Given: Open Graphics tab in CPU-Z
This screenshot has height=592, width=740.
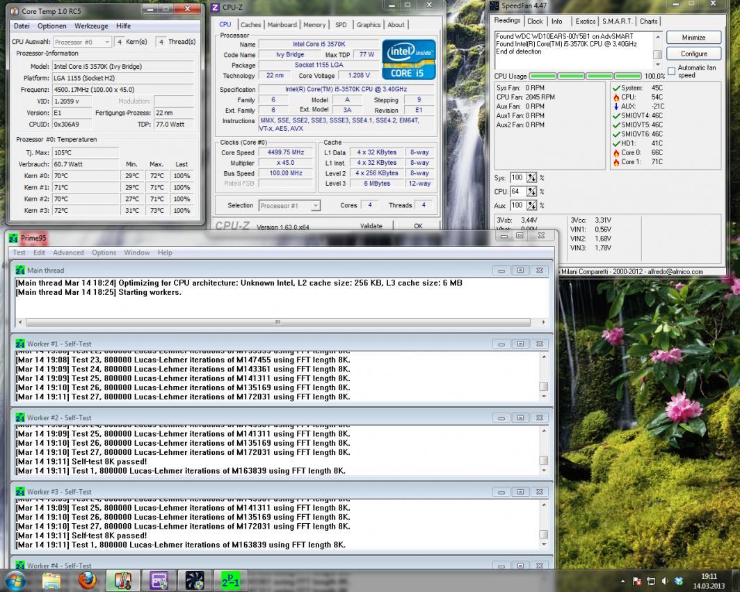Looking at the screenshot, I should 369,24.
